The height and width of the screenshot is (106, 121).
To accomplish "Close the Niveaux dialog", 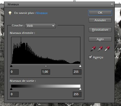I will click(112, 4).
